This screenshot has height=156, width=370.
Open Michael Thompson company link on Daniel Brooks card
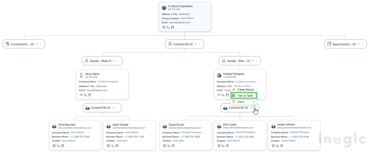pyautogui.click(x=191, y=132)
